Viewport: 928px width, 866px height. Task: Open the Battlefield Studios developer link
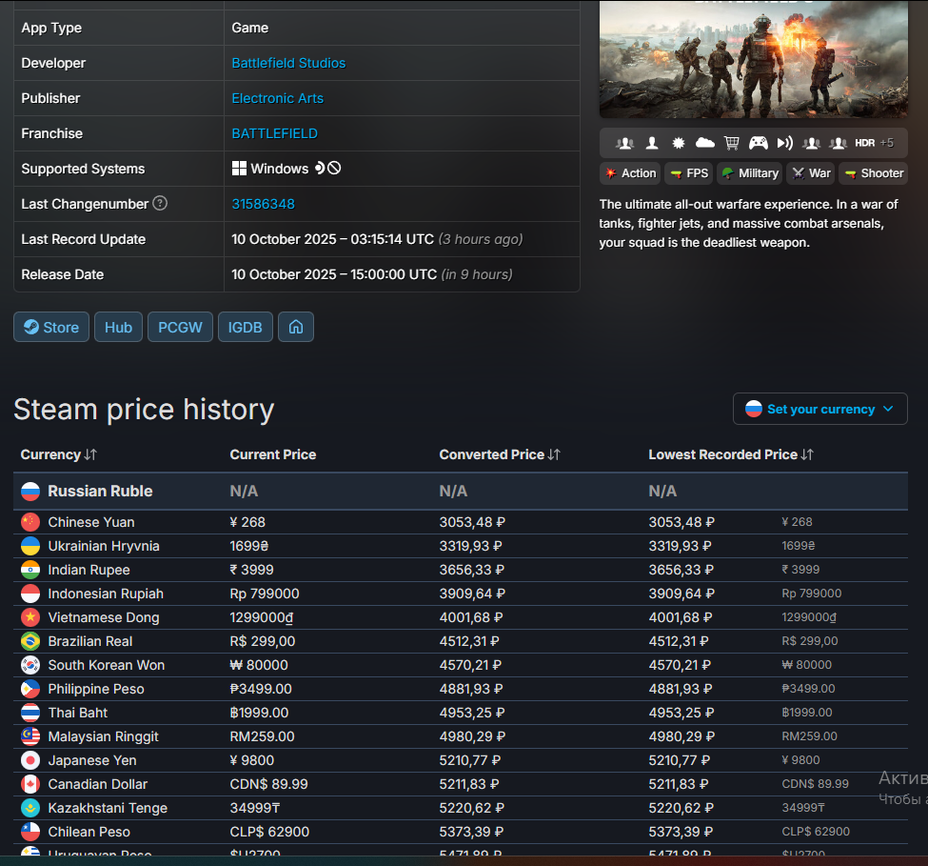pyautogui.click(x=288, y=63)
